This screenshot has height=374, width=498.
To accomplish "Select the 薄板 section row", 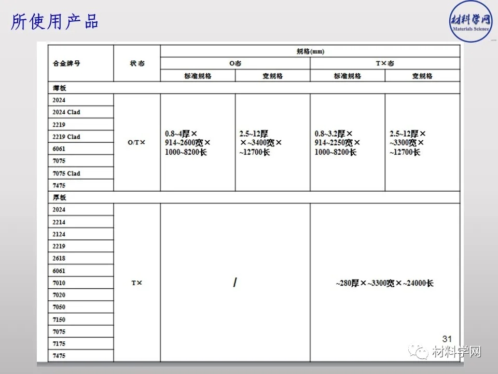I will [x=60, y=88].
